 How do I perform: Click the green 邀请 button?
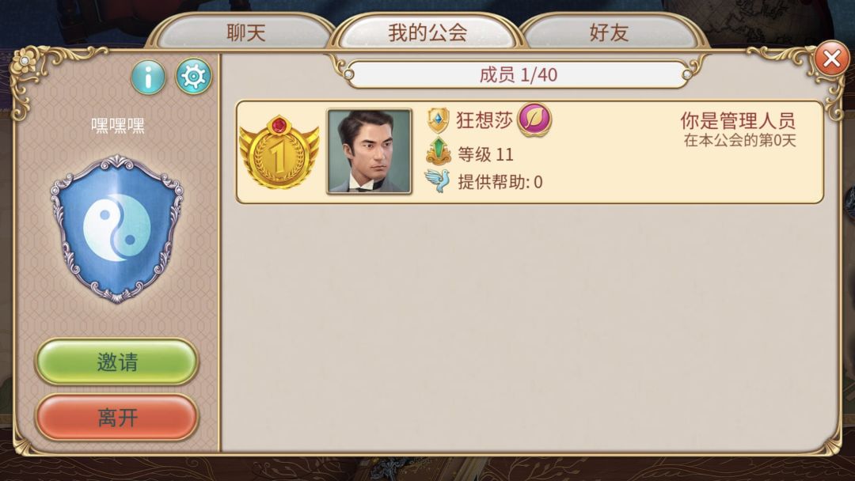pyautogui.click(x=116, y=362)
